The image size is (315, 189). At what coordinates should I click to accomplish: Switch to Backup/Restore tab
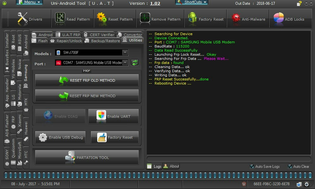pos(103,41)
